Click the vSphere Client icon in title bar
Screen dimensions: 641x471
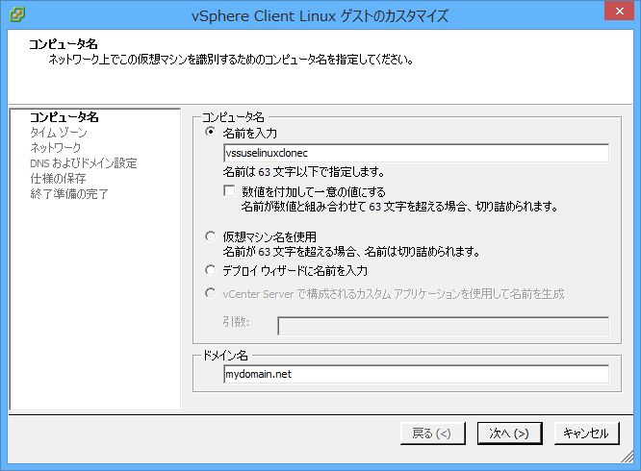click(x=16, y=14)
